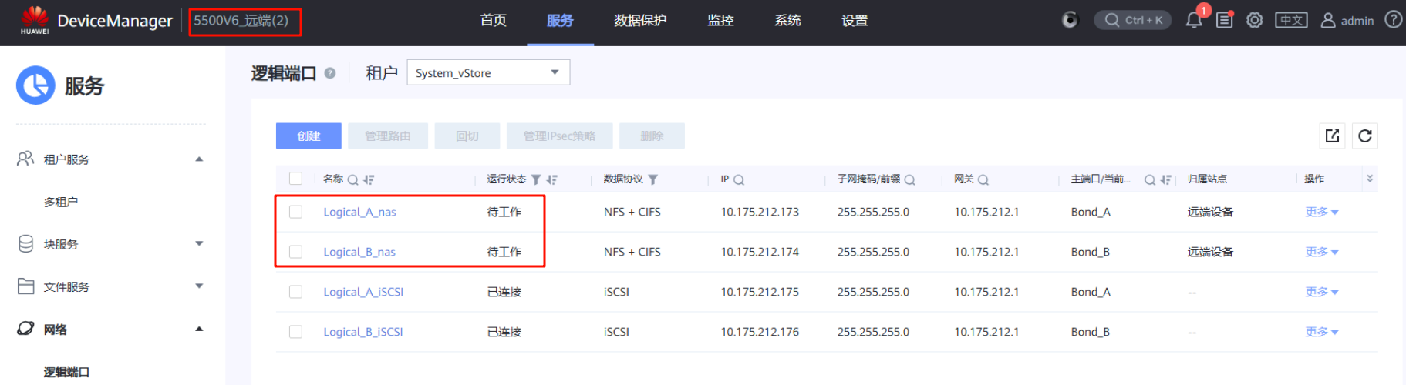Open the Logical_A_iSCSI link

click(x=363, y=292)
